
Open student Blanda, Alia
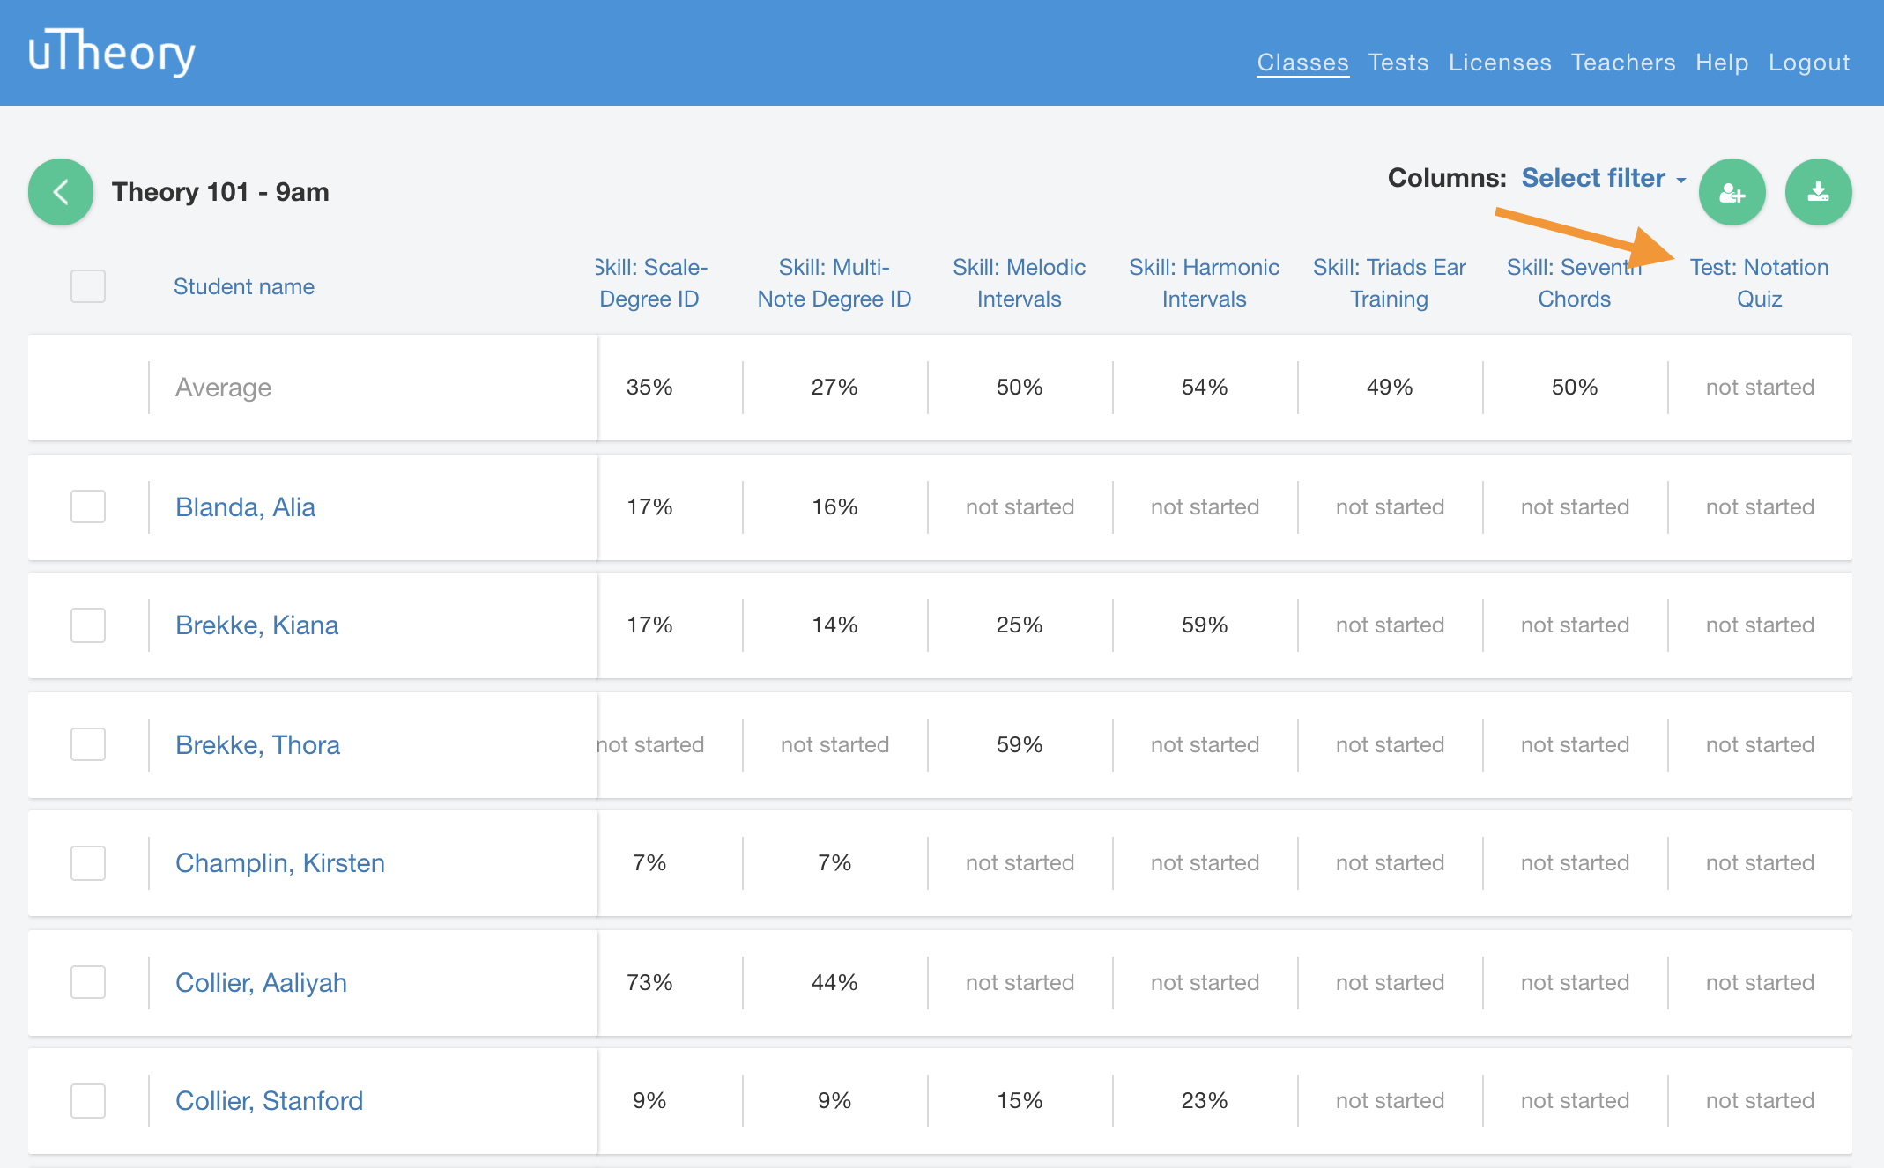(245, 507)
